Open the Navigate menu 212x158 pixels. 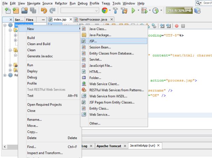click(x=34, y=3)
